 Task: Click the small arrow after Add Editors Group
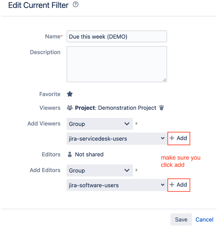coord(137,170)
